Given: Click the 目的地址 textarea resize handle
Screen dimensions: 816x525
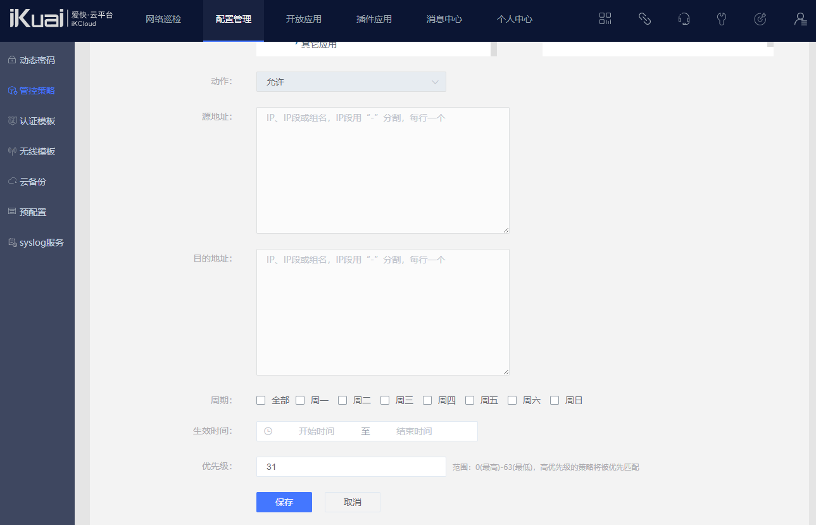Looking at the screenshot, I should point(506,372).
